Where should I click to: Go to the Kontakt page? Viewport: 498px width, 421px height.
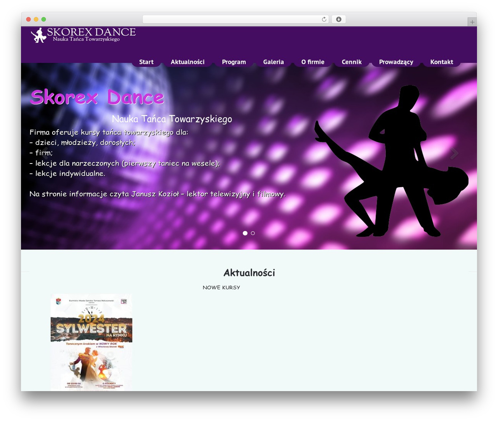pos(442,62)
